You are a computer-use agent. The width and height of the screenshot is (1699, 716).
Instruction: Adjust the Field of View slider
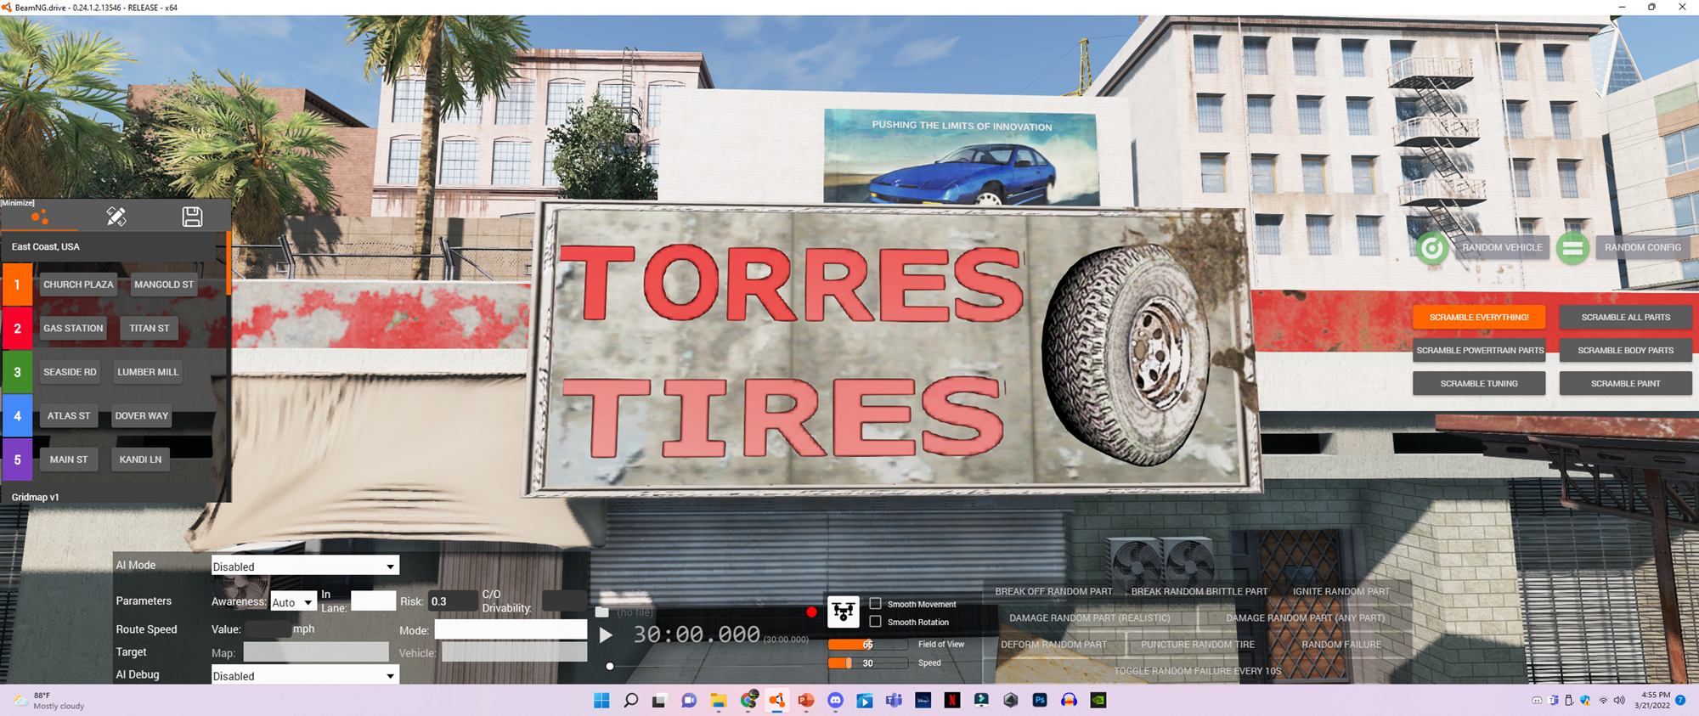tap(867, 645)
